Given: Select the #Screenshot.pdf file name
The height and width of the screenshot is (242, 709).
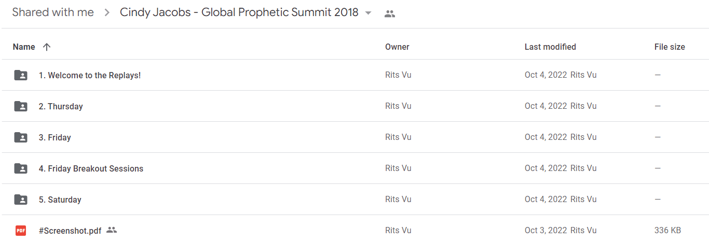Looking at the screenshot, I should [x=70, y=231].
